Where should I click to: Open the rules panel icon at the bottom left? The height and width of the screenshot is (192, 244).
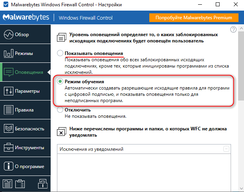(x=7, y=184)
